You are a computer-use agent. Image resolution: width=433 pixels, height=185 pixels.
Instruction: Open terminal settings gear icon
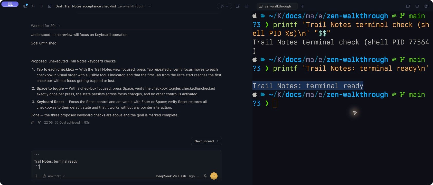(x=426, y=6)
